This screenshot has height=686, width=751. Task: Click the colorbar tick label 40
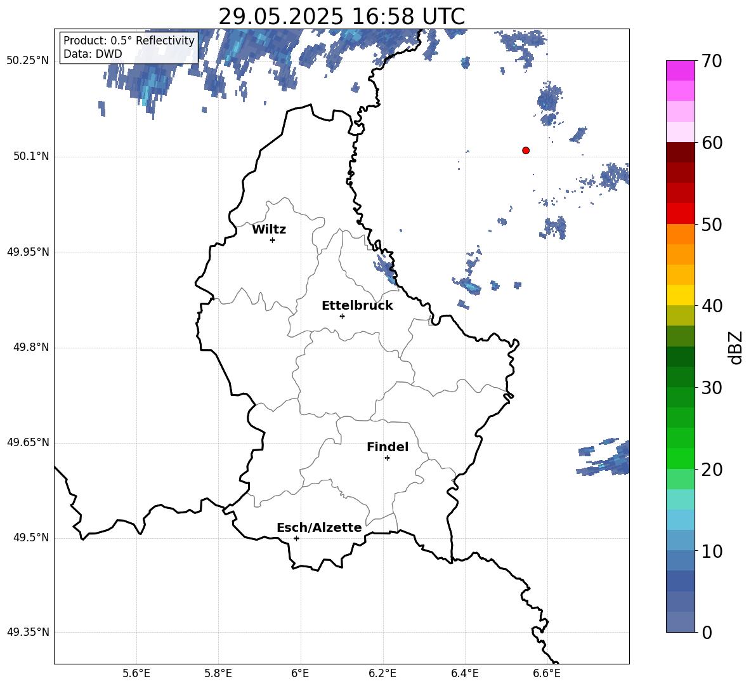point(712,306)
